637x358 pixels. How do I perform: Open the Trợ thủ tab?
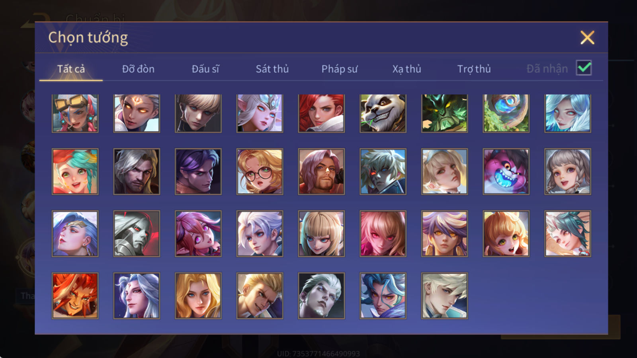click(474, 69)
